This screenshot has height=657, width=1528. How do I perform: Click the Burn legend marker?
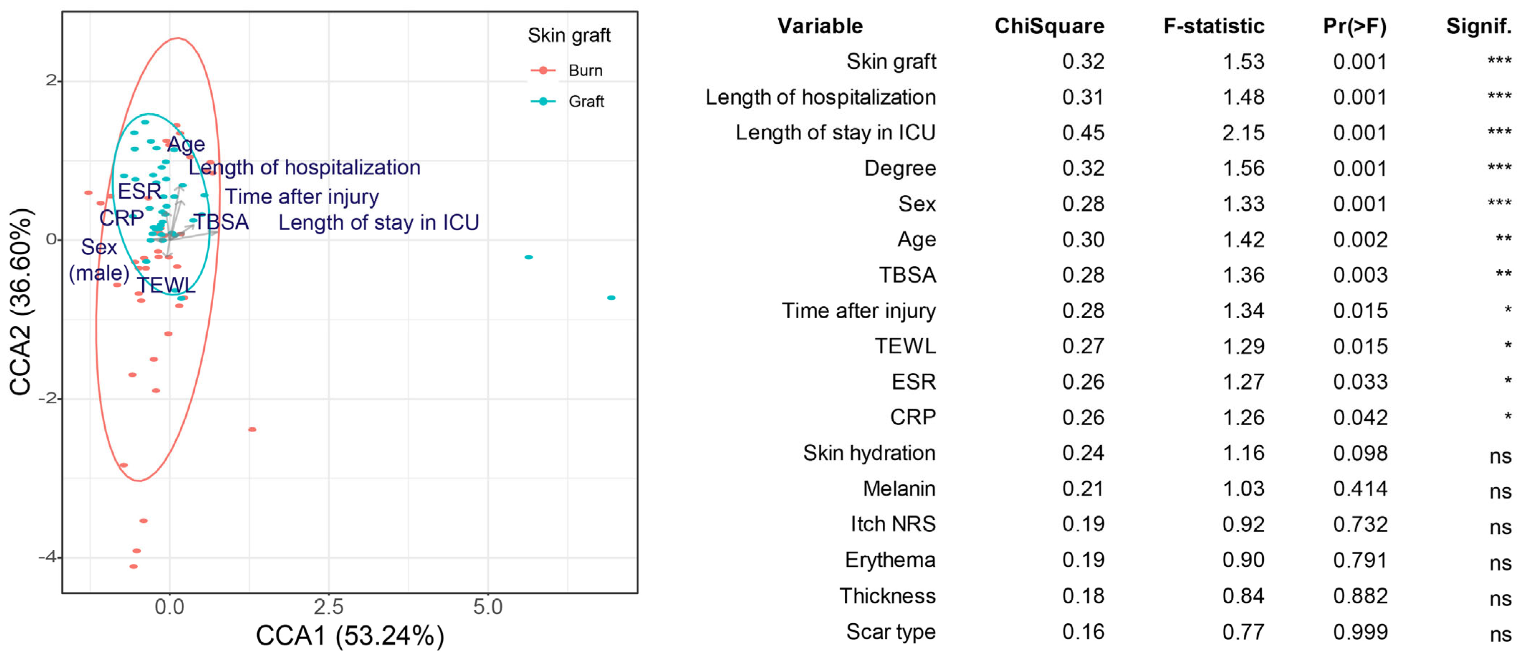543,71
